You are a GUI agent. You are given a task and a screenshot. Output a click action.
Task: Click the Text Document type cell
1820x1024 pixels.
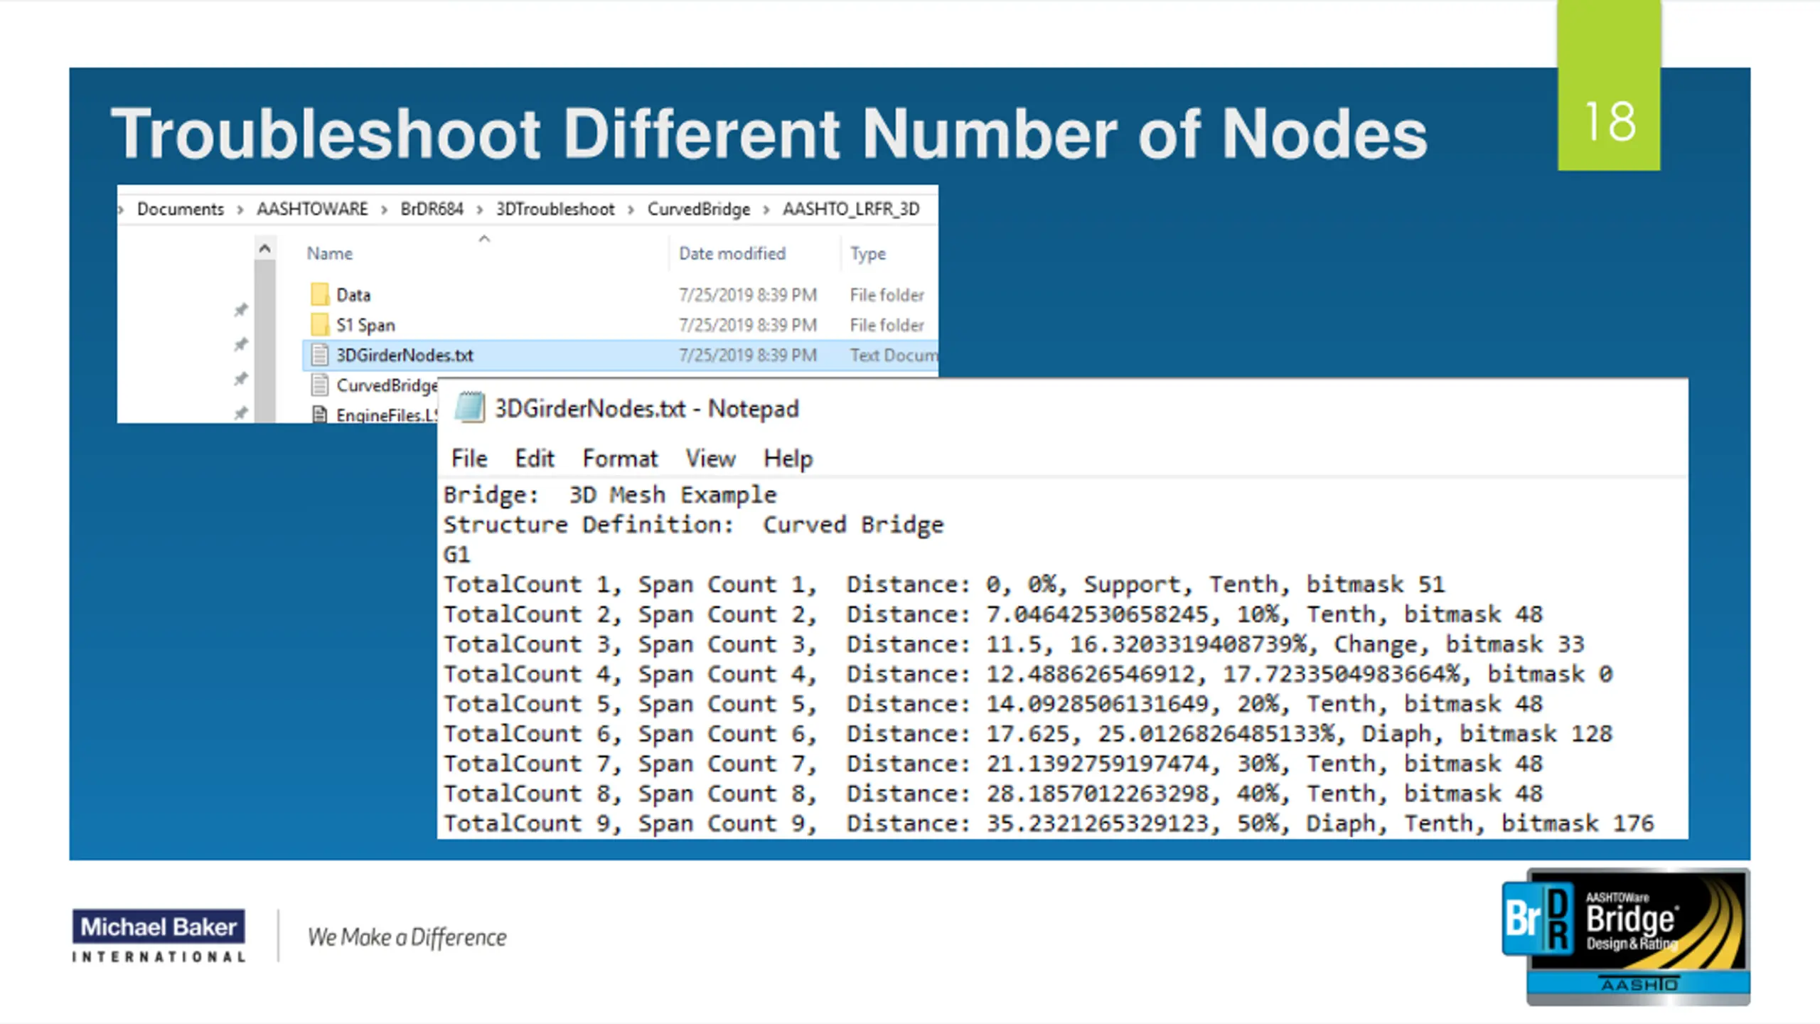tap(894, 355)
